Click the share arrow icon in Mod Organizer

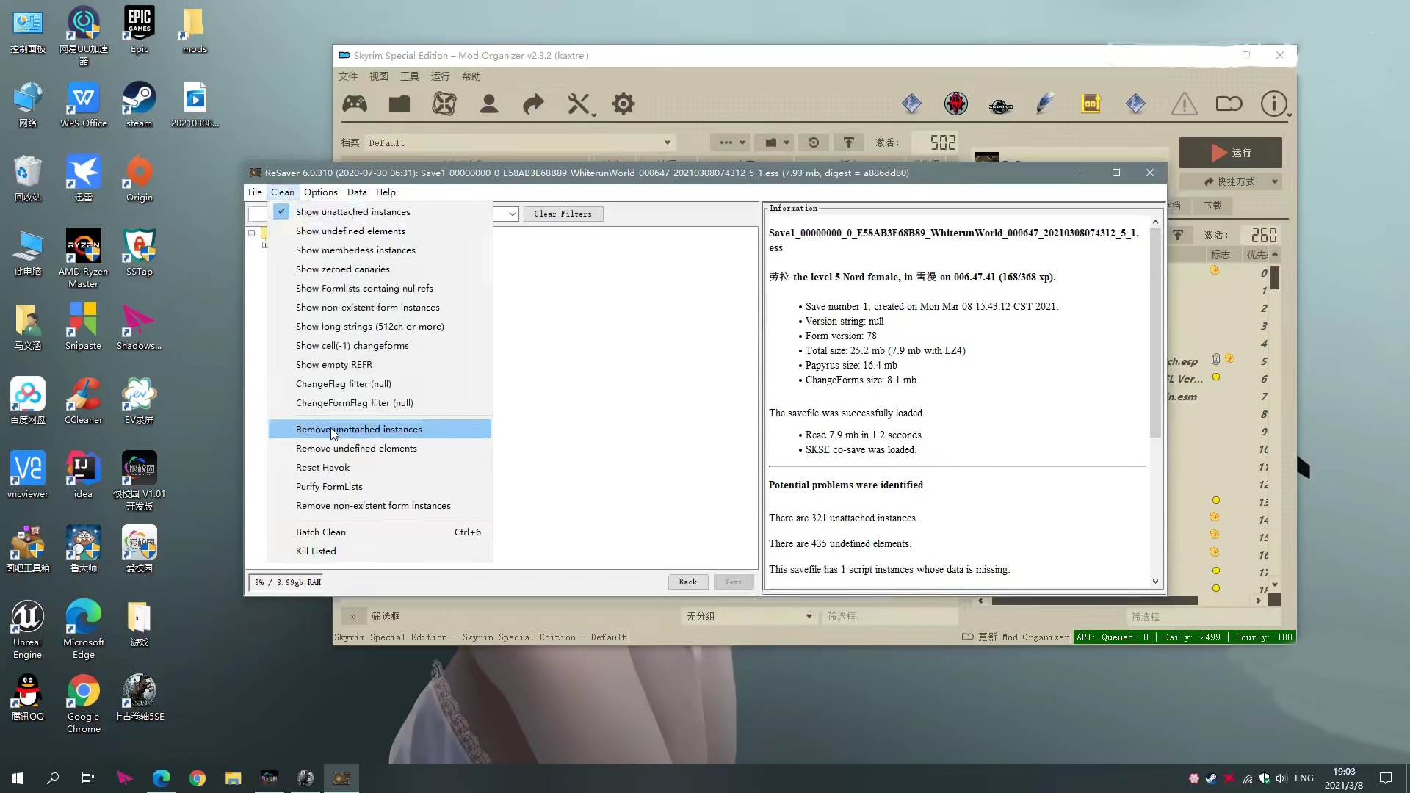(x=533, y=104)
